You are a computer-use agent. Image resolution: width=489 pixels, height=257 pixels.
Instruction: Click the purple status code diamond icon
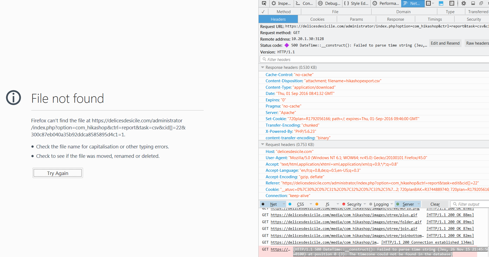[287, 45]
